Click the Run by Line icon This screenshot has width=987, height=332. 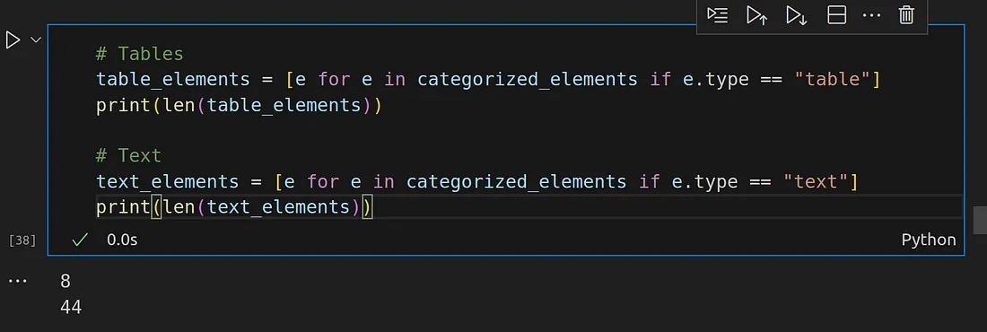pyautogui.click(x=718, y=15)
